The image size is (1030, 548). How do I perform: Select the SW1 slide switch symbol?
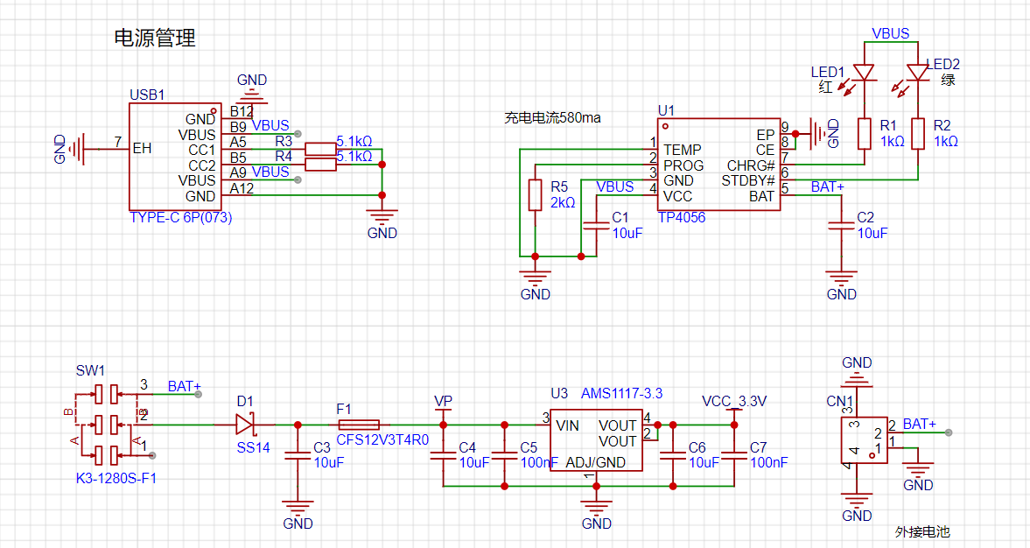[x=107, y=424]
